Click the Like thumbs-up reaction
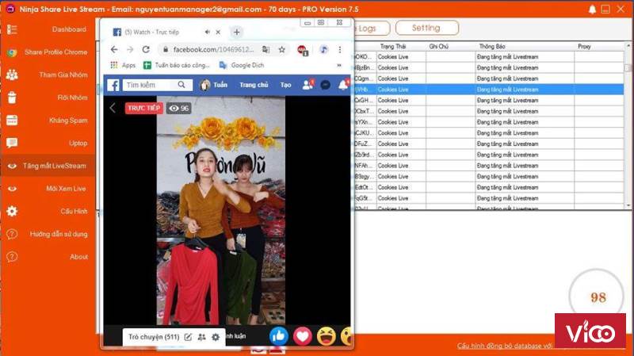Image resolution: width=634 pixels, height=356 pixels. click(x=279, y=336)
